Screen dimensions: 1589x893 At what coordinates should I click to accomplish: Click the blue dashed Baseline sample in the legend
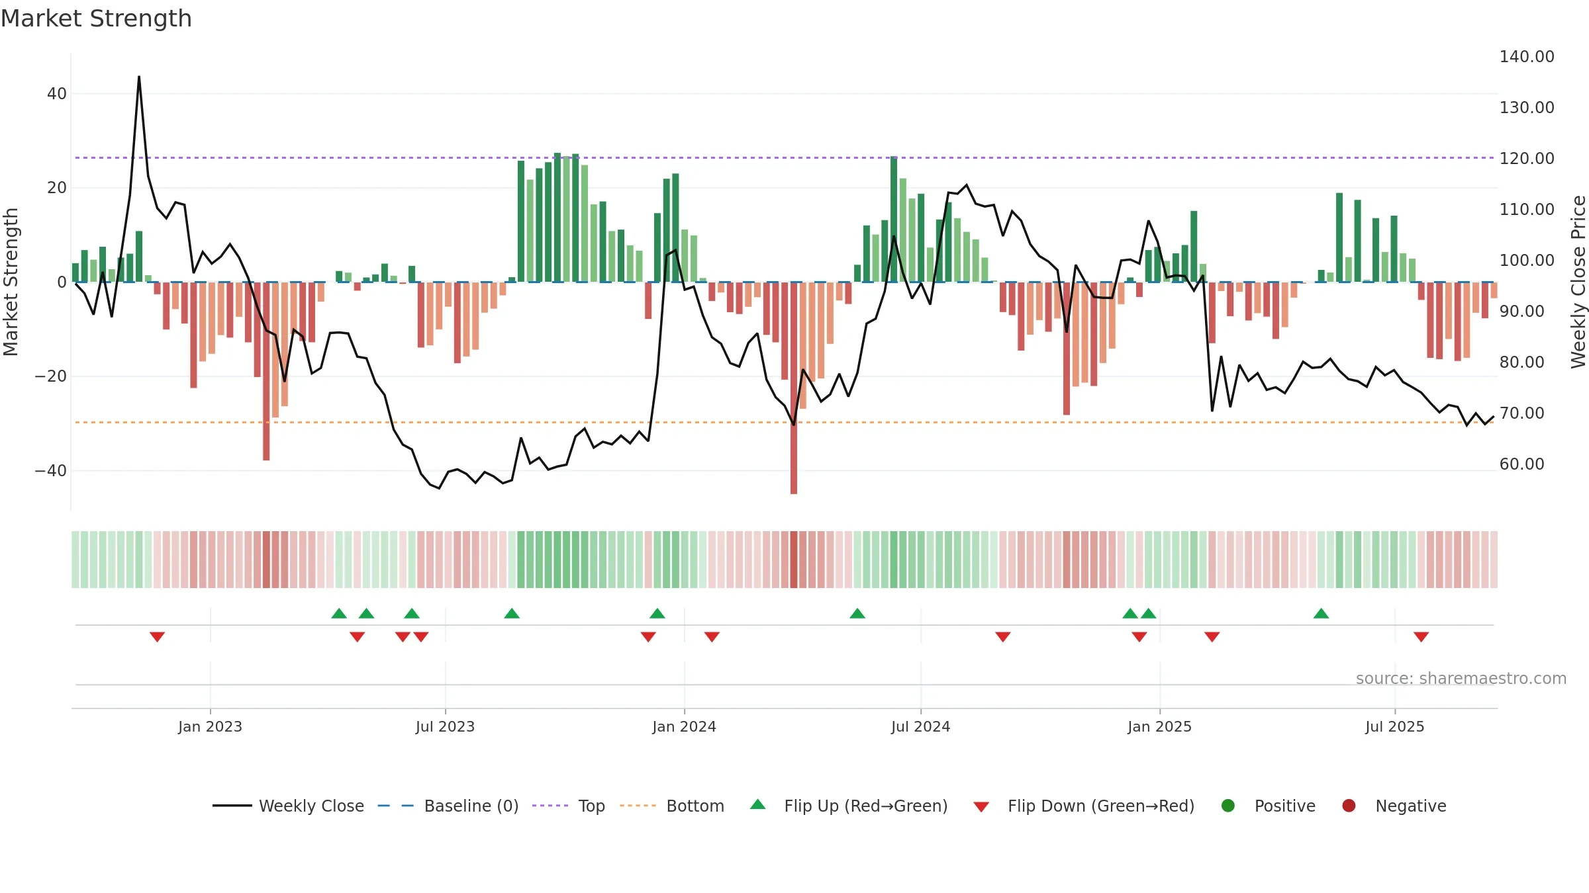coord(396,806)
